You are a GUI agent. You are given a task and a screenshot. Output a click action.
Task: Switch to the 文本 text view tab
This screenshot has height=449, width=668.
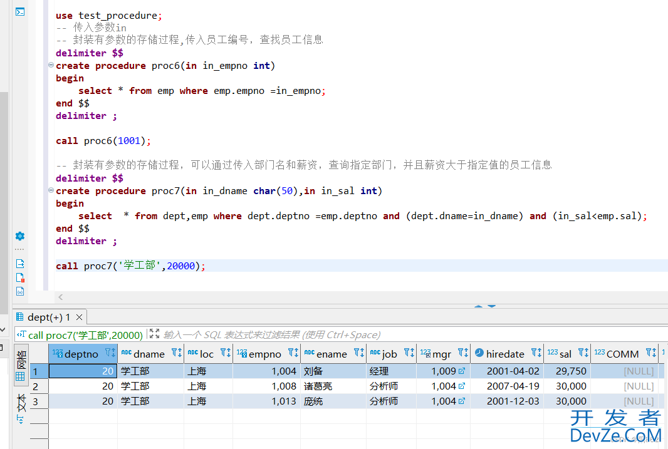[21, 403]
